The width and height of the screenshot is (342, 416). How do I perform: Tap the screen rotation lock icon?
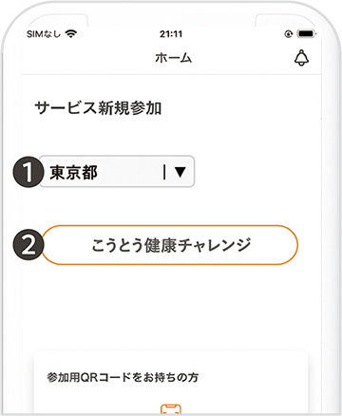tap(289, 34)
